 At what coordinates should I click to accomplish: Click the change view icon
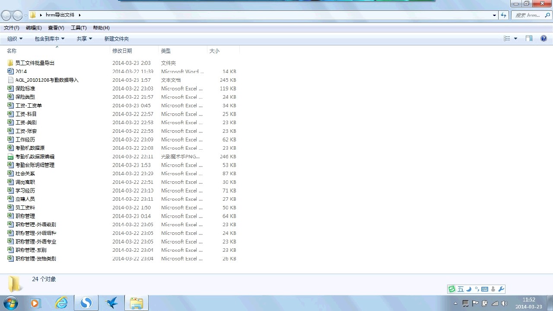point(507,38)
